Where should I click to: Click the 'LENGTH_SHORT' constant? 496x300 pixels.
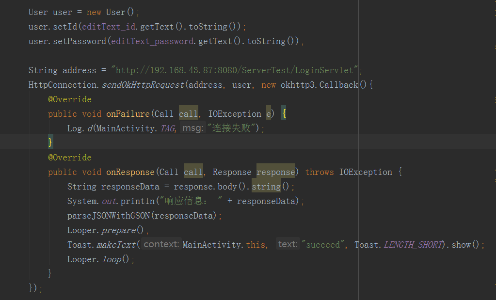click(x=413, y=245)
